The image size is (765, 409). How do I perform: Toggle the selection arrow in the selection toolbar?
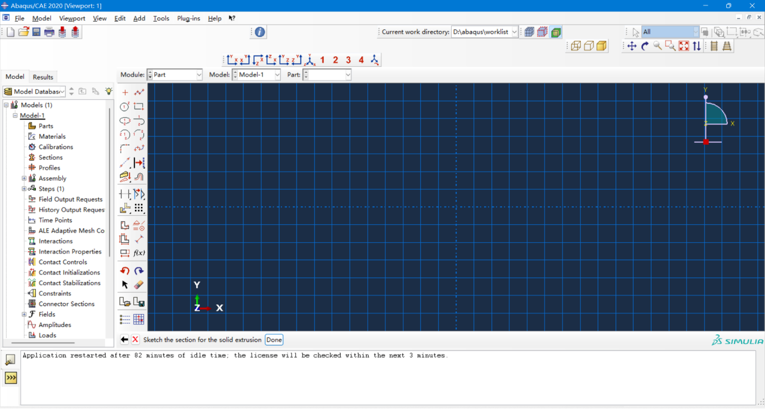point(636,32)
